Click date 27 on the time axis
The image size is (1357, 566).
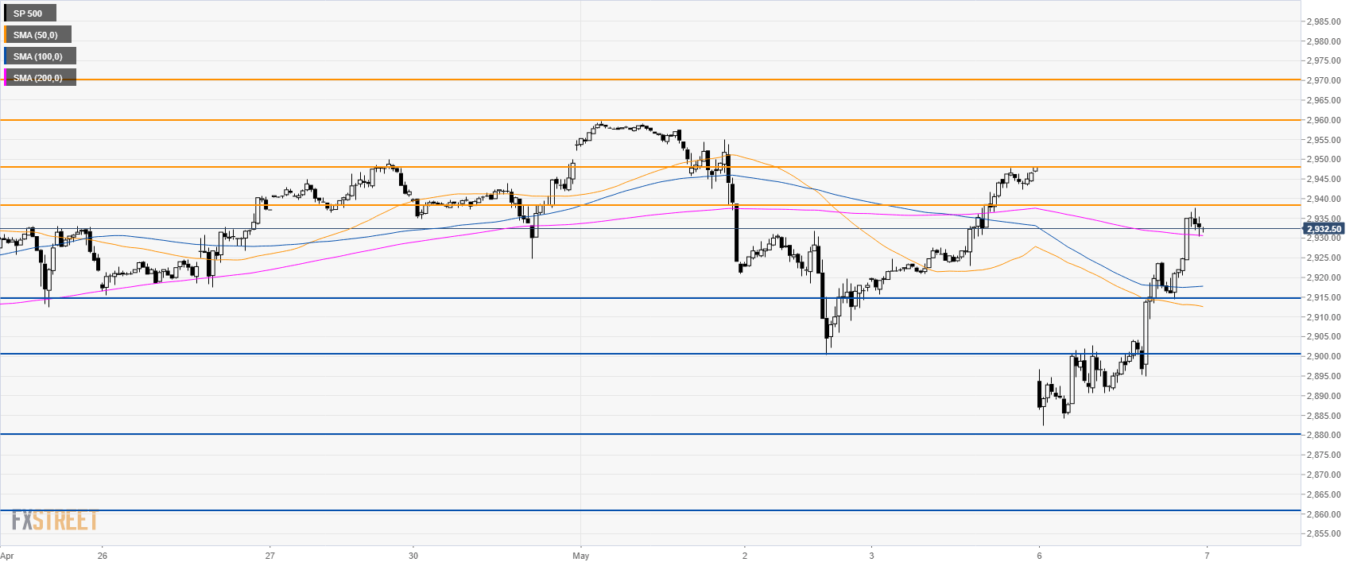pyautogui.click(x=270, y=556)
